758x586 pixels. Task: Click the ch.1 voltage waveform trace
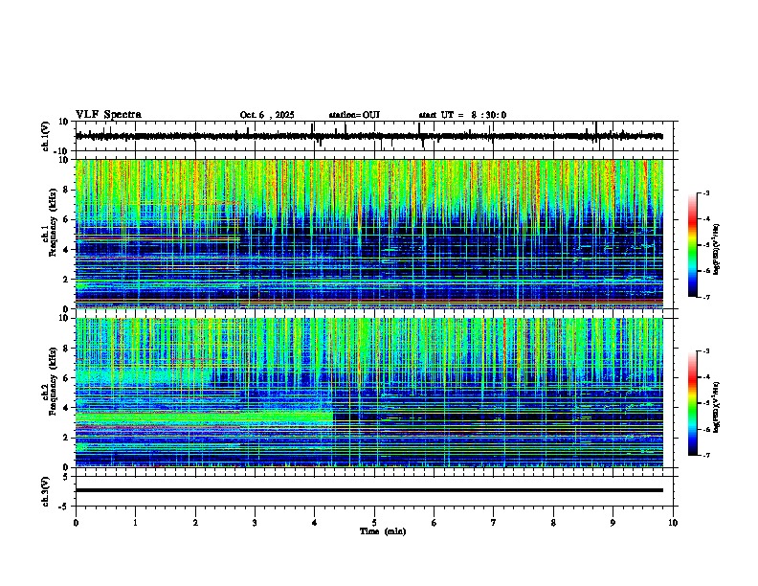(369, 136)
